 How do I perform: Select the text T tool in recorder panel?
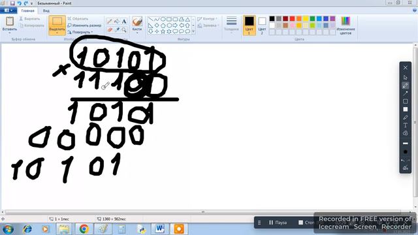(405, 125)
